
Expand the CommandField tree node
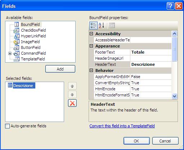pos(10,53)
